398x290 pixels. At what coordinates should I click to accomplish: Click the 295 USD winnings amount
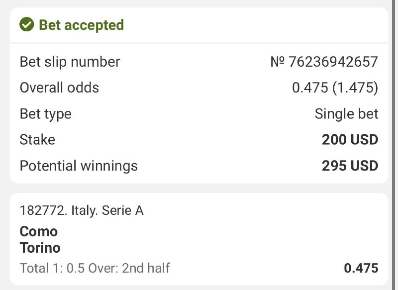(350, 166)
